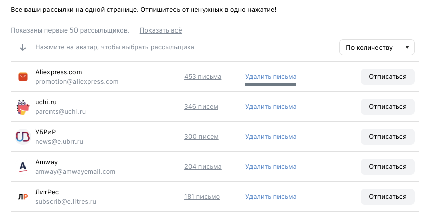Unsubscribe from ЛитРес mailing
The width and height of the screenshot is (429, 216).
click(x=387, y=197)
